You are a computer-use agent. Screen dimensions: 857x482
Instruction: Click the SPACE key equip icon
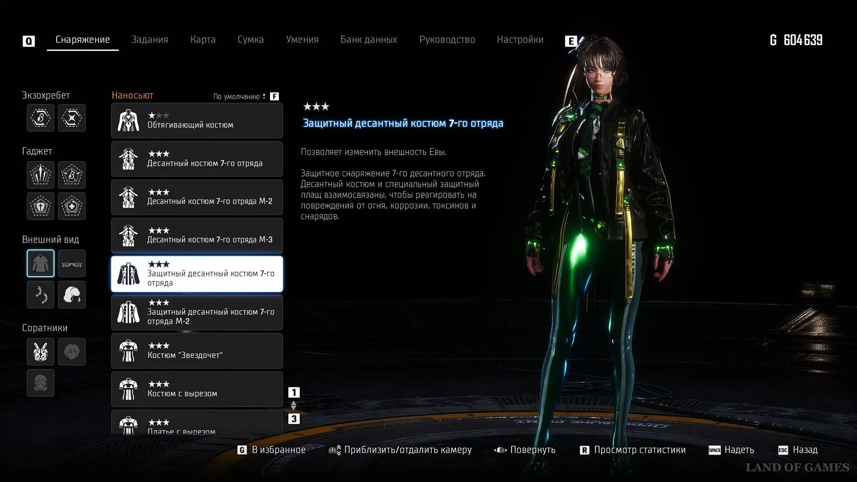tap(714, 450)
